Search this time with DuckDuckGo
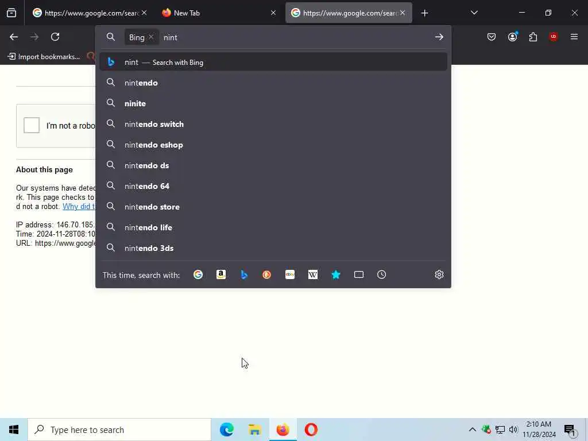Viewport: 588px width, 441px height. pos(266,274)
